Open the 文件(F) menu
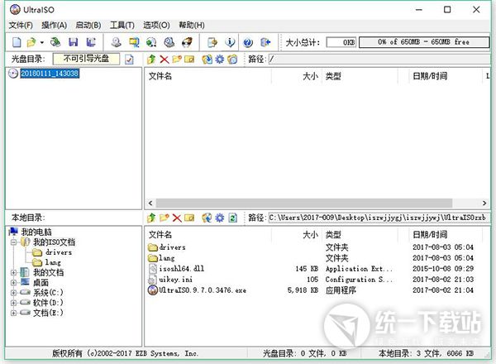 tap(20, 25)
